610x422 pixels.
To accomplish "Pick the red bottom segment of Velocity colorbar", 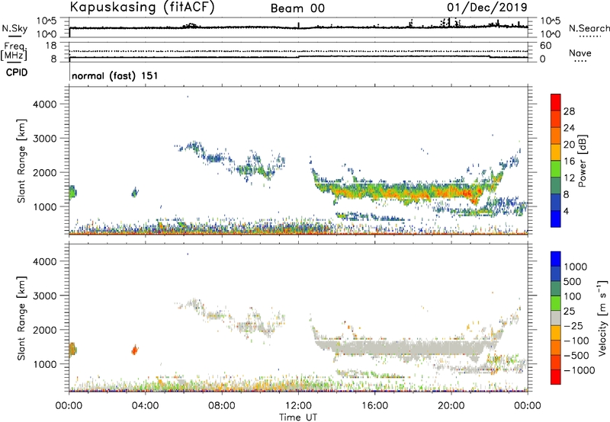I will tap(556, 377).
